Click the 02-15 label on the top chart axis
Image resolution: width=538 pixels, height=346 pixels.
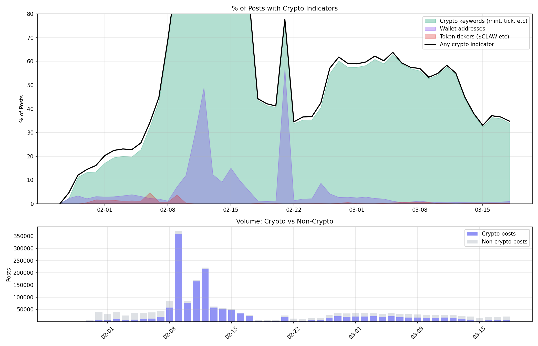click(231, 210)
